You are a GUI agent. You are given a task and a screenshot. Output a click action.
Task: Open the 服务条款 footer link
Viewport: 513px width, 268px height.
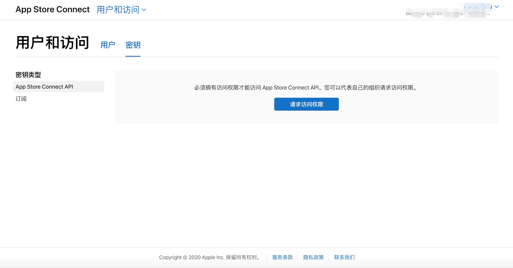[x=282, y=257]
